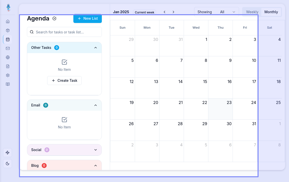
Task: Select the calendar icon in sidebar
Action: [8, 39]
